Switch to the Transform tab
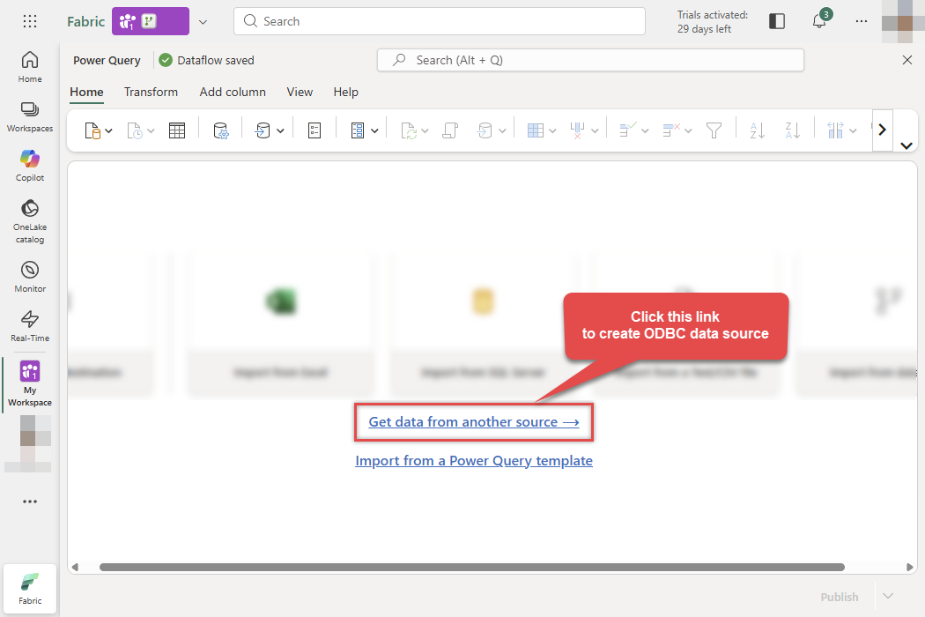This screenshot has height=617, width=925. click(x=151, y=92)
